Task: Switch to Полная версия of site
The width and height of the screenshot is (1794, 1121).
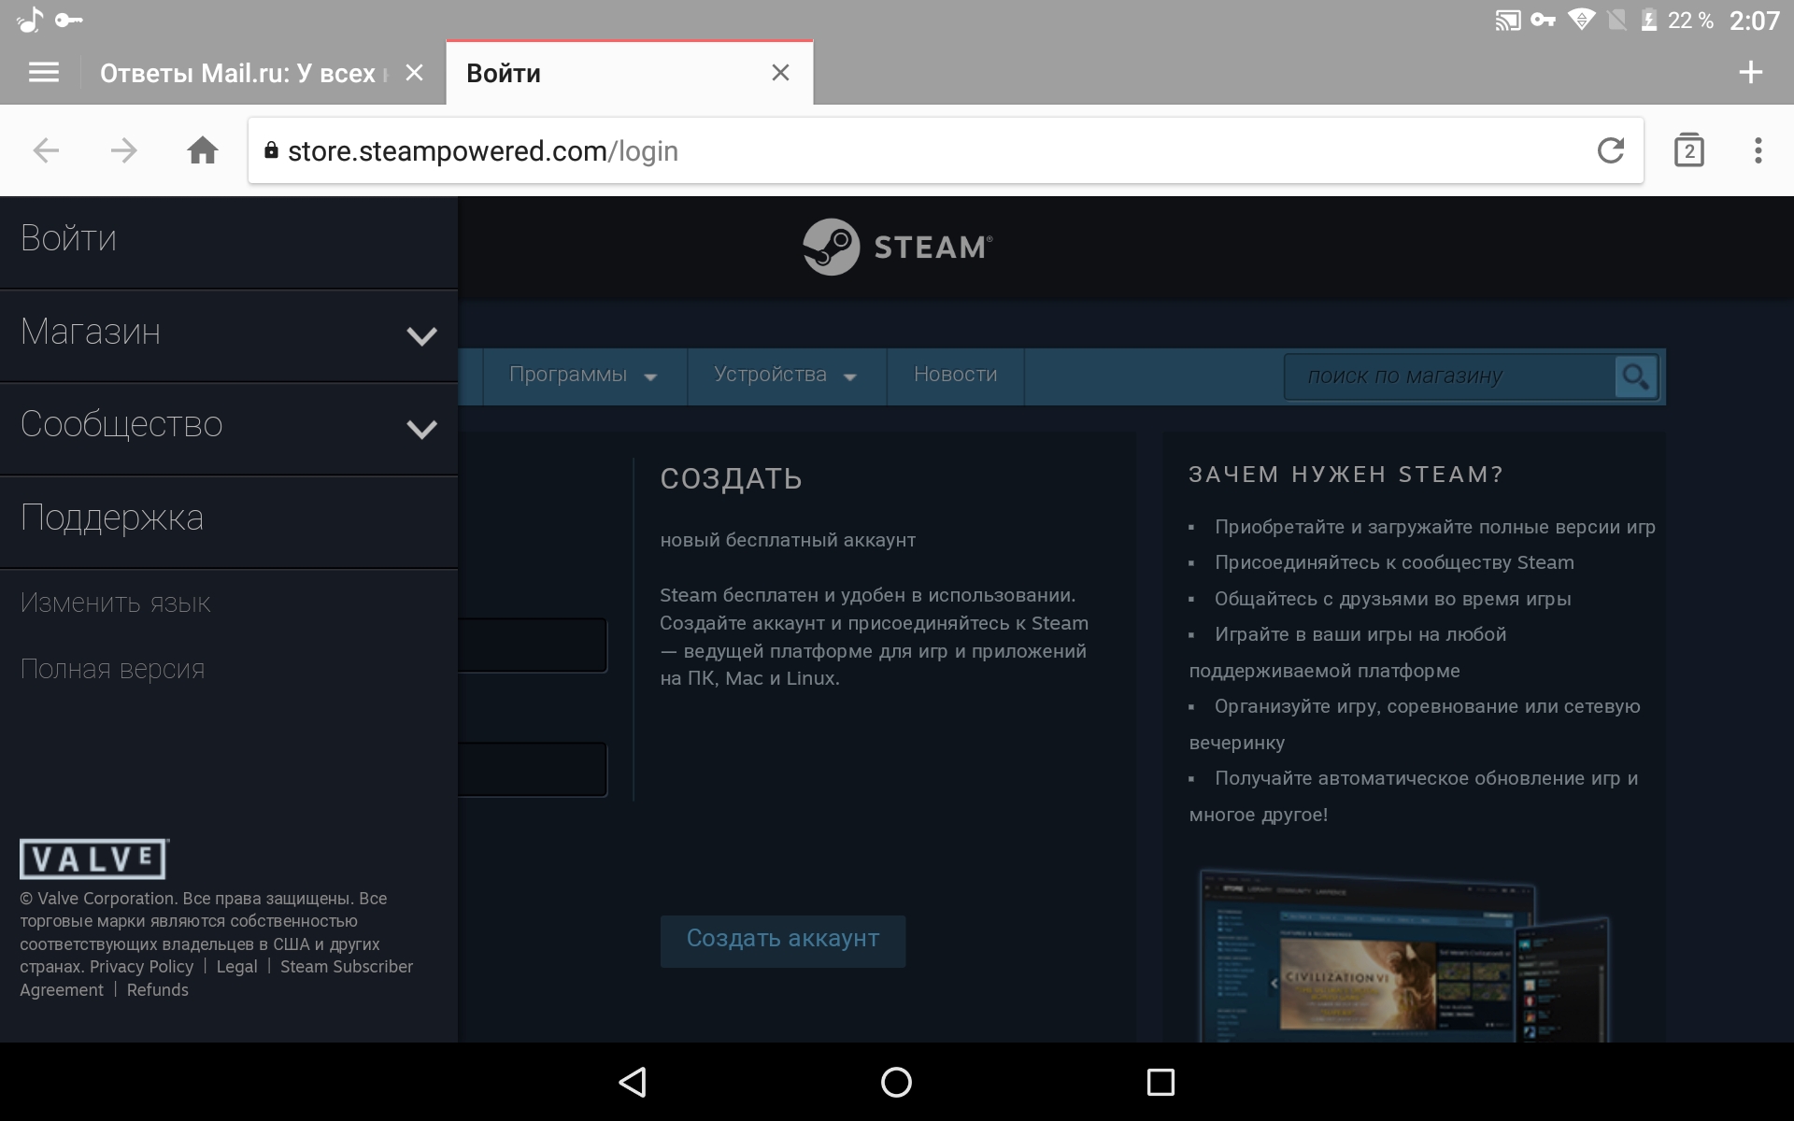Action: coord(113,670)
